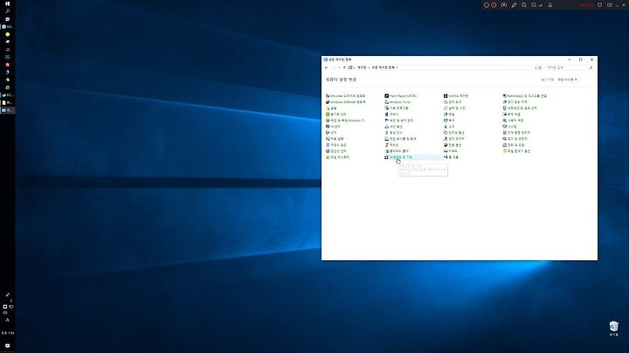Open Windows To Go item
Viewport: 629px width, 353px height.
[x=397, y=102]
